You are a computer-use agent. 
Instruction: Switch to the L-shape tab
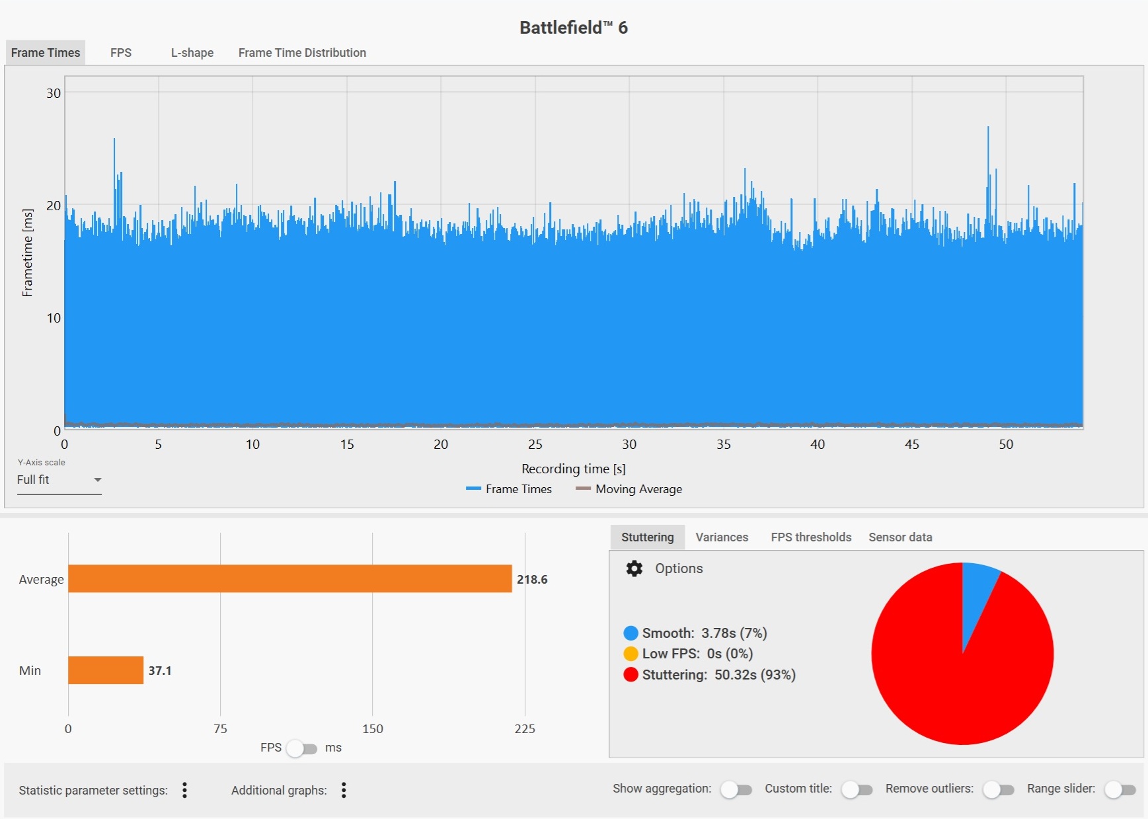pos(192,53)
